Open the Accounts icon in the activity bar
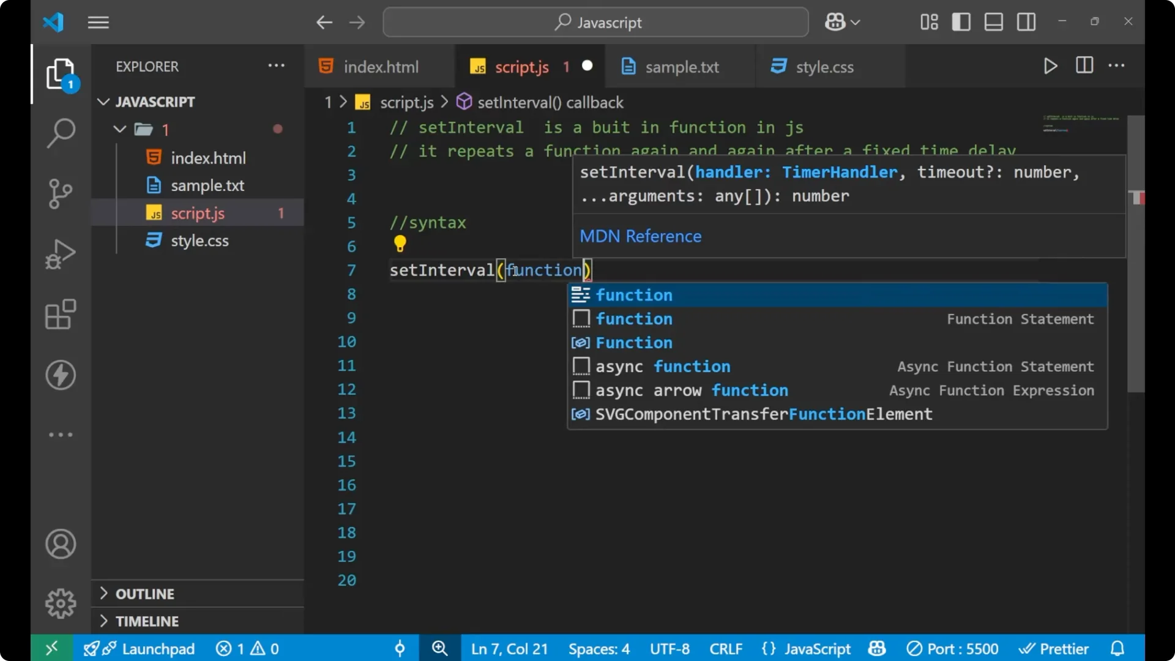This screenshot has height=661, width=1175. [61, 544]
